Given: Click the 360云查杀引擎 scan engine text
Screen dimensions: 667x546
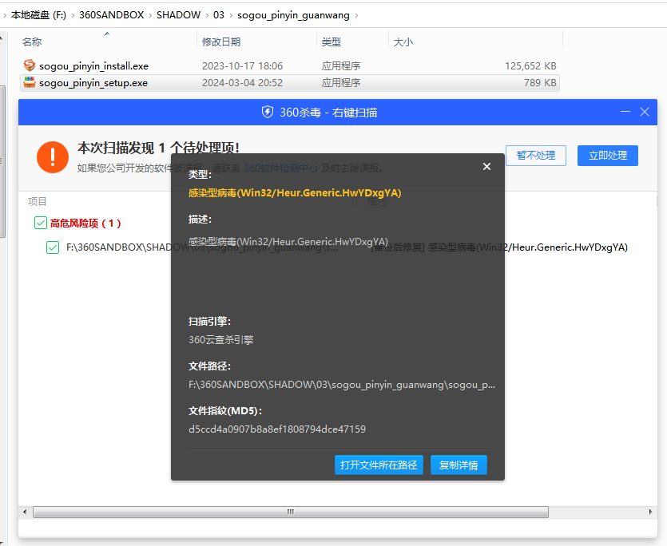Looking at the screenshot, I should [x=220, y=340].
